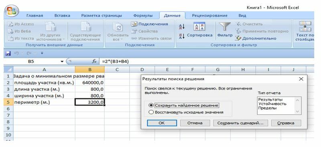Click OK in the solver results dialog
This screenshot has height=147, width=321.
tap(162, 123)
